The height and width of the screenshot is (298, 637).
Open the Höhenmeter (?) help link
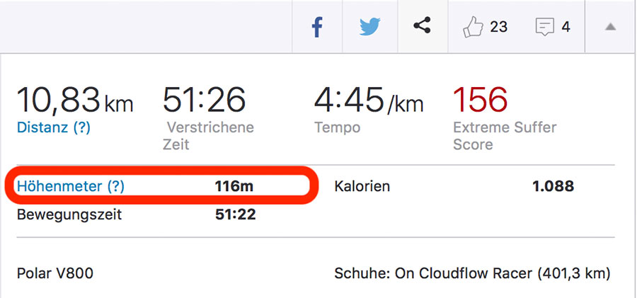(71, 187)
